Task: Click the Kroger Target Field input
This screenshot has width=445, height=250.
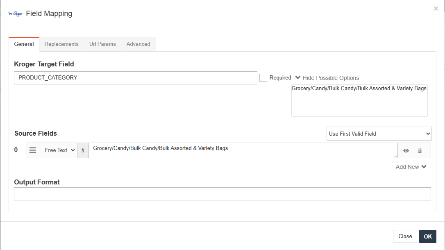Action: coord(135,77)
